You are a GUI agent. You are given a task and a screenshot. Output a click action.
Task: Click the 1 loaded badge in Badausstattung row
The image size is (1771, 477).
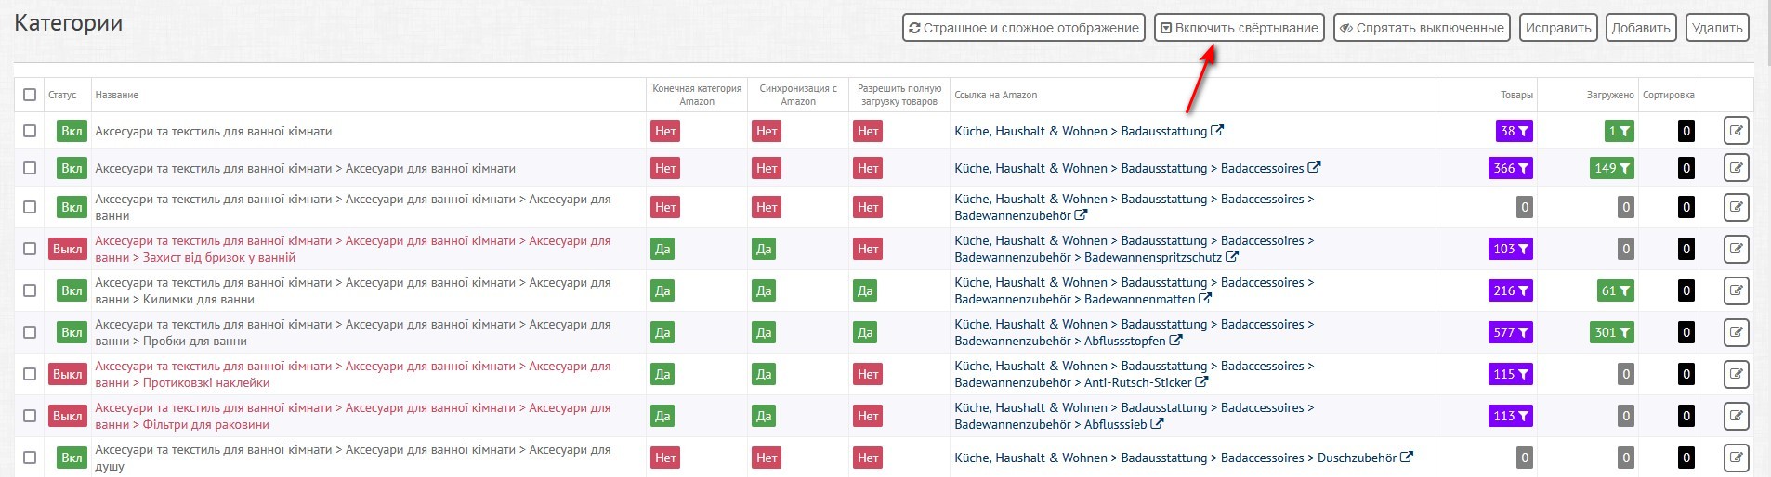click(1620, 131)
